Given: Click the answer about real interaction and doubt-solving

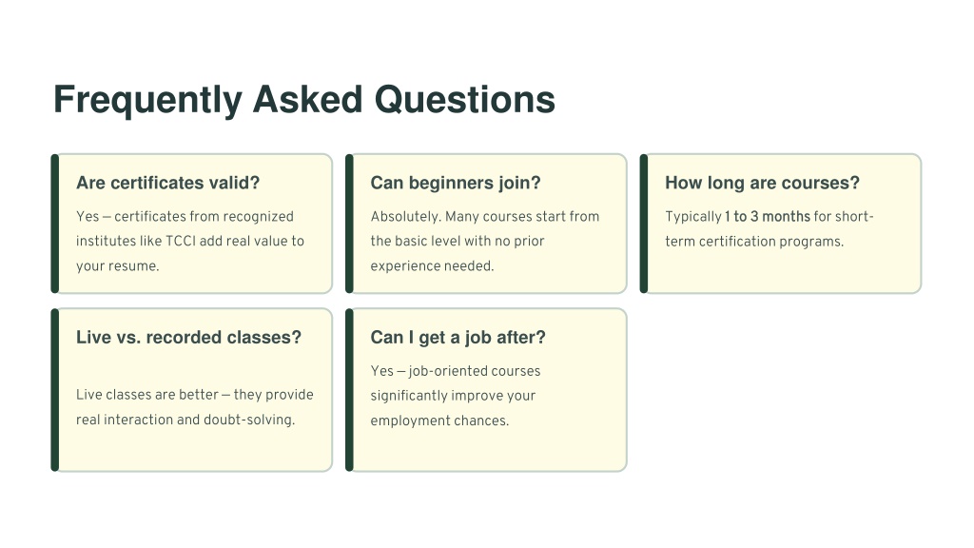Looking at the screenshot, I should coord(194,407).
